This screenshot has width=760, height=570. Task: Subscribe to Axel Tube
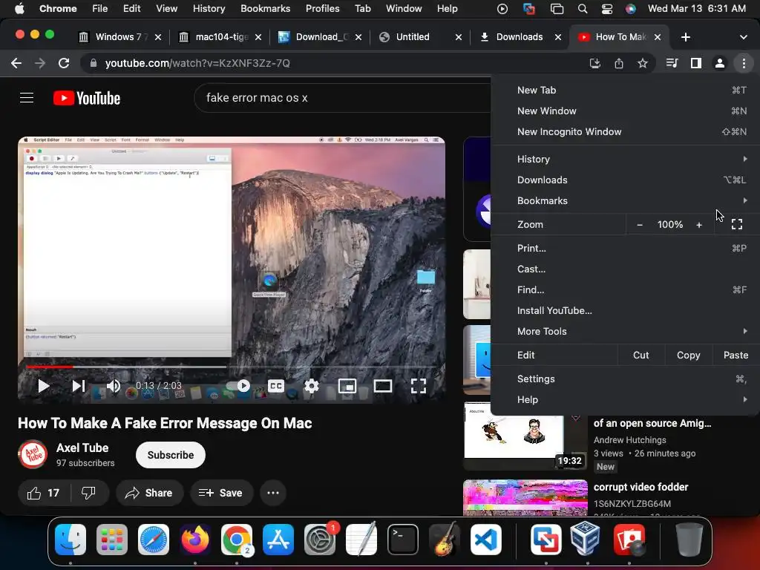[171, 455]
